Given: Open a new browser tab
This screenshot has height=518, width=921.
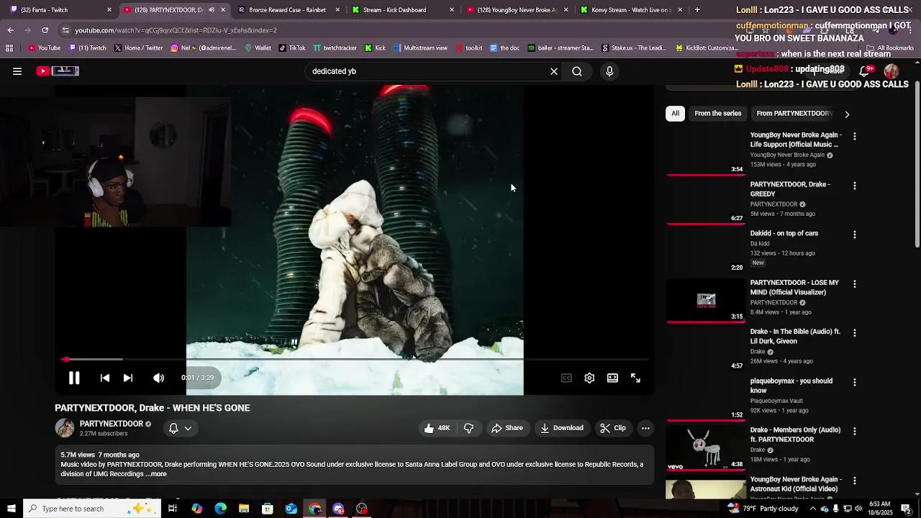Looking at the screenshot, I should point(697,10).
